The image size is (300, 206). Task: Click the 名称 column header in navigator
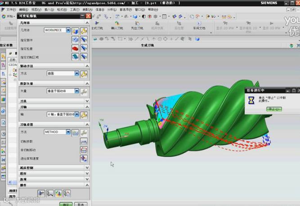13,60
